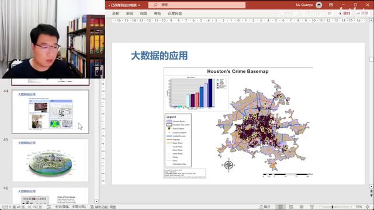The height and width of the screenshot is (210, 374).
Task: Open the 视图 (View) ribbon tab
Action: pos(144,13)
